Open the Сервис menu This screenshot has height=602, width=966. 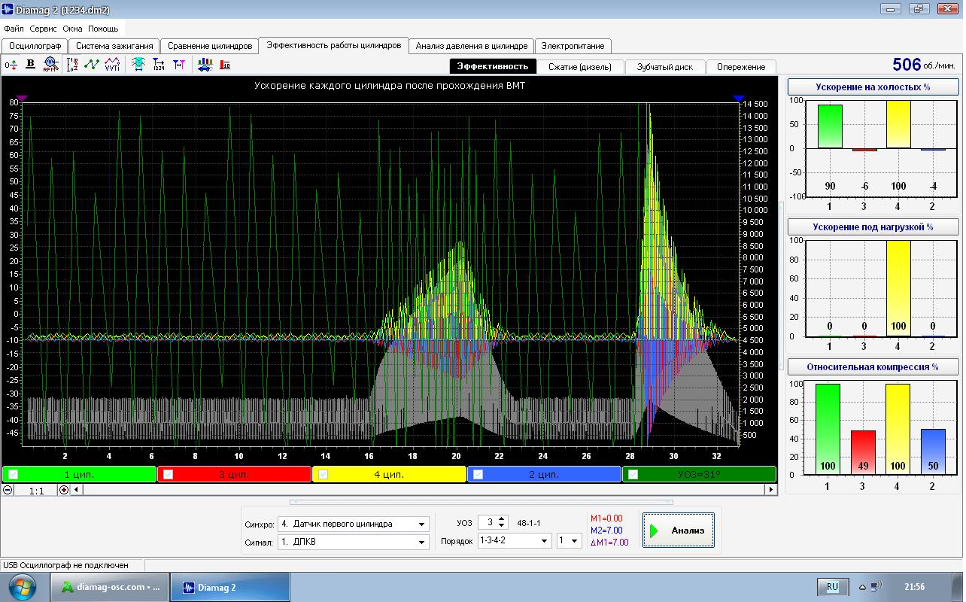tap(44, 29)
